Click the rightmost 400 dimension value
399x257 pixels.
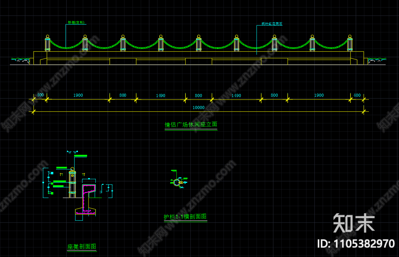pyautogui.click(x=357, y=95)
